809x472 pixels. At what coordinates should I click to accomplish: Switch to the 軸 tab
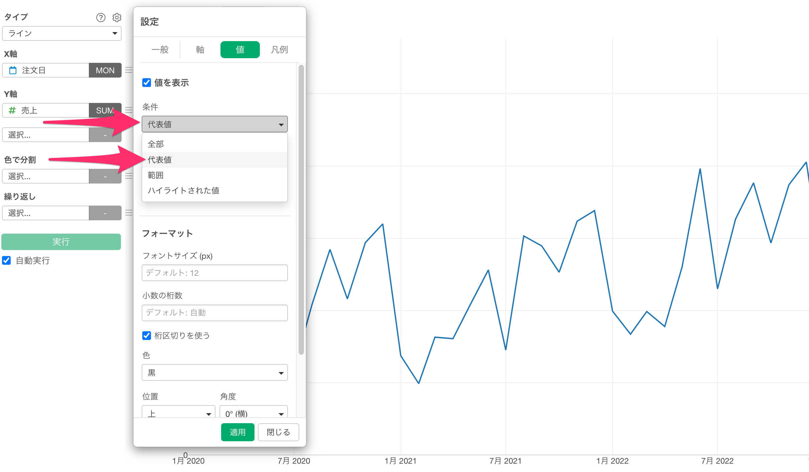[200, 50]
